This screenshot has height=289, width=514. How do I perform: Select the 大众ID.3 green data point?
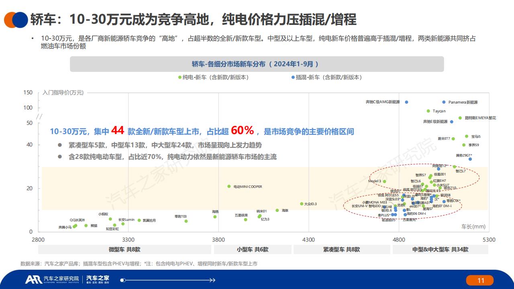pyautogui.click(x=302, y=204)
